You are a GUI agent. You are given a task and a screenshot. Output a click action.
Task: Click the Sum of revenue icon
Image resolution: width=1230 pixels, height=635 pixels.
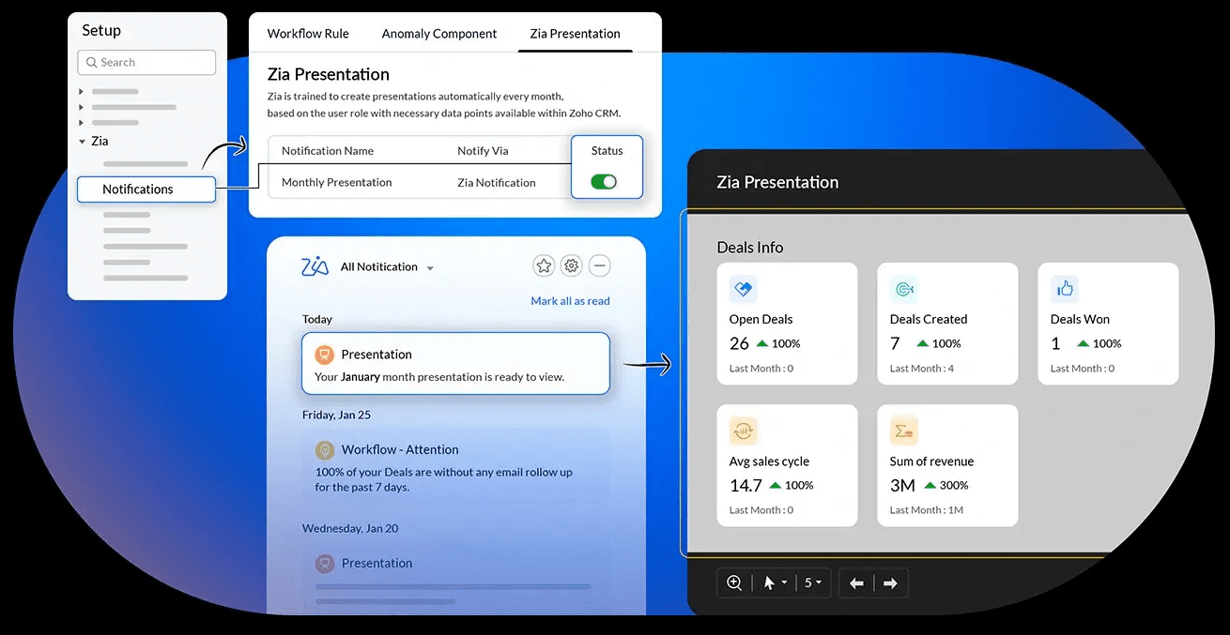pyautogui.click(x=903, y=431)
